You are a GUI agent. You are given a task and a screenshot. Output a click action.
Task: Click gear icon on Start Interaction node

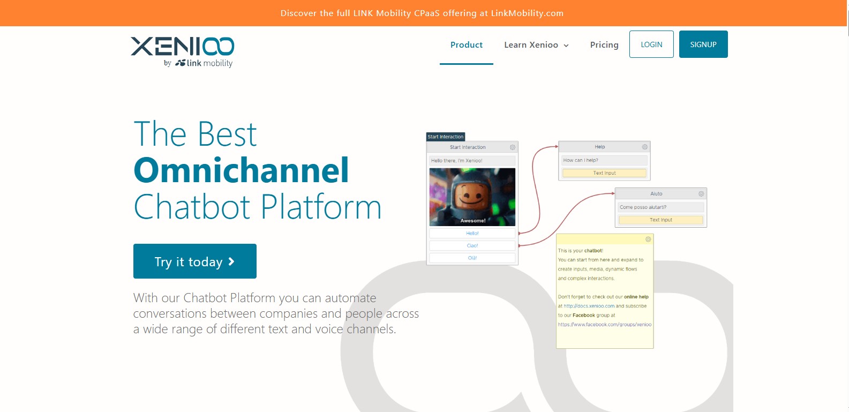(x=513, y=147)
